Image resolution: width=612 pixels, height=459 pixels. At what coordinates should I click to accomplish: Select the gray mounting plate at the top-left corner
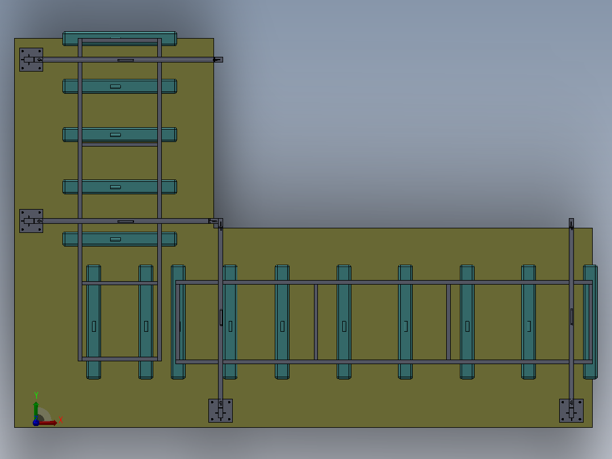coord(31,60)
